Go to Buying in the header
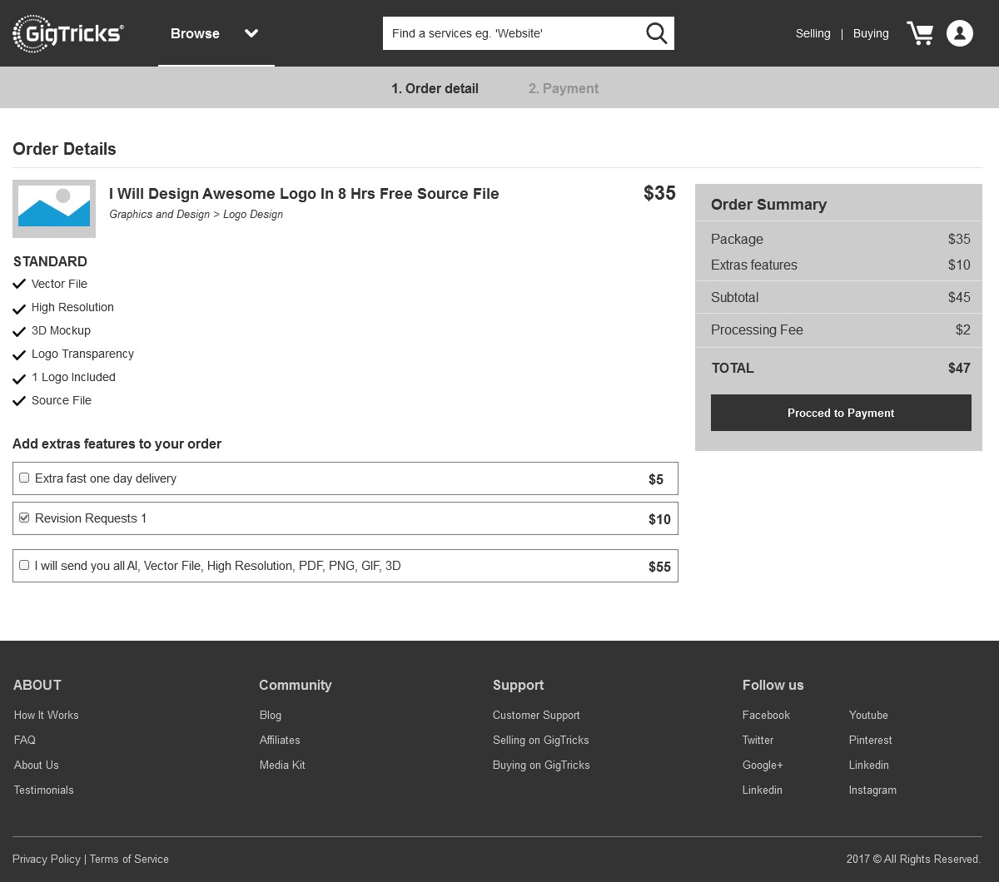 tap(871, 33)
